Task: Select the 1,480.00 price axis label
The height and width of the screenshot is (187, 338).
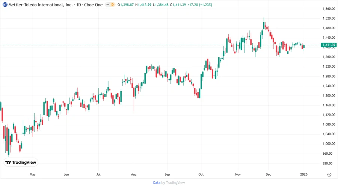Action: pos(329,28)
